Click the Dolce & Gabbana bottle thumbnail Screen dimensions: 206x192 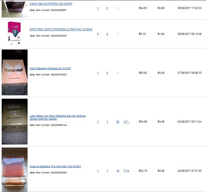(x=15, y=170)
